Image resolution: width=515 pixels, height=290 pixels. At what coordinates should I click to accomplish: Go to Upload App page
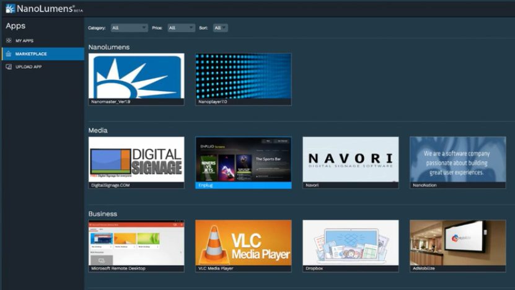[29, 67]
